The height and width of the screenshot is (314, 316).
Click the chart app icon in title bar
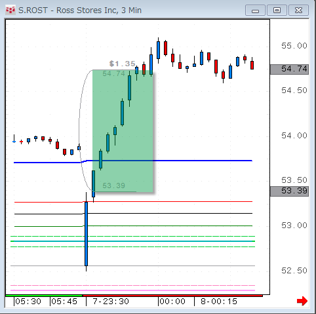pyautogui.click(x=10, y=10)
